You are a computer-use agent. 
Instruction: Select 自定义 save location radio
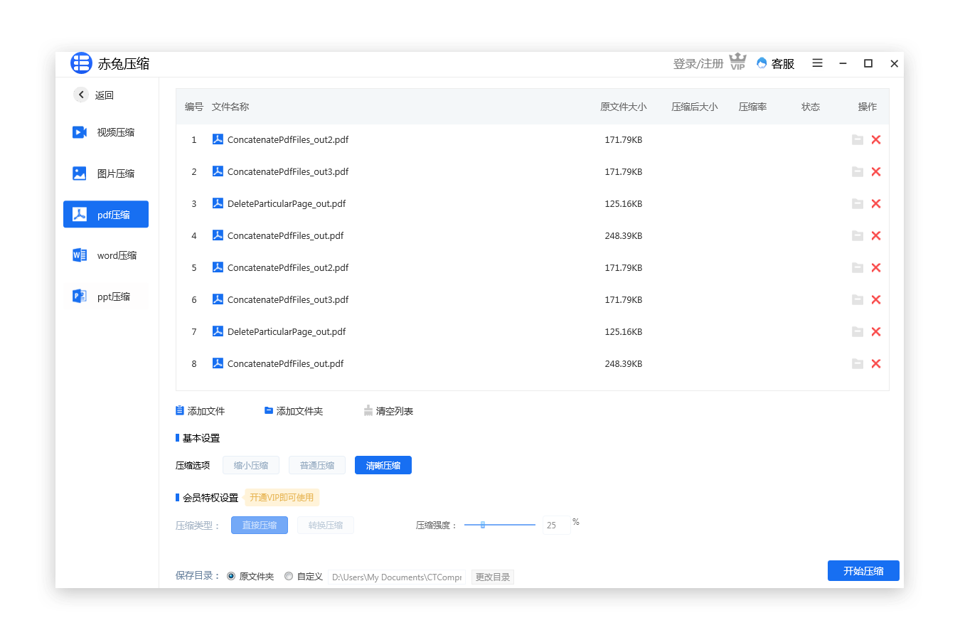tap(289, 576)
